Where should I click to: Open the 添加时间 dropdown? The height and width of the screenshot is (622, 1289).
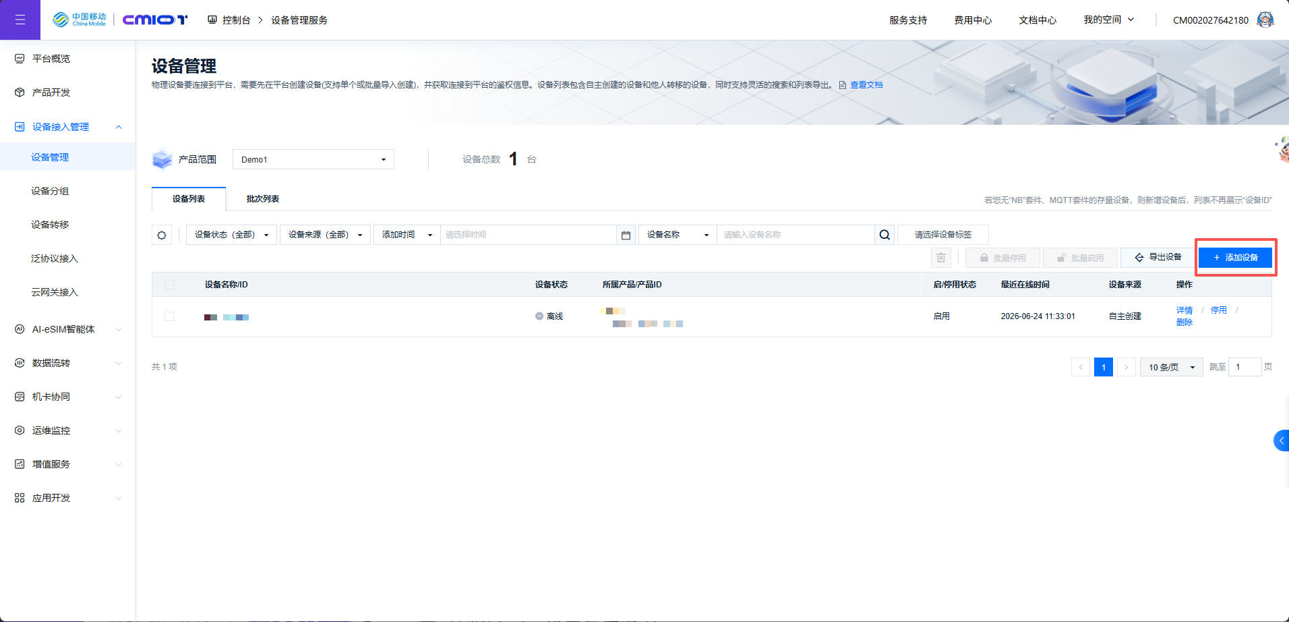tap(407, 235)
